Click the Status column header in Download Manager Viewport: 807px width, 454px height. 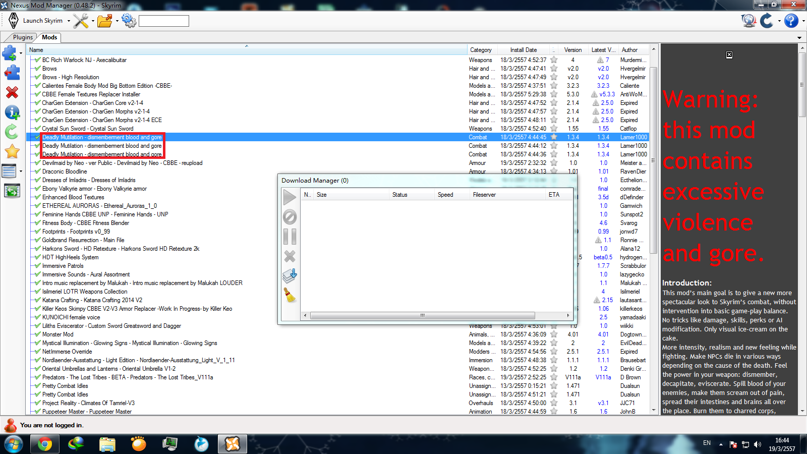point(412,195)
